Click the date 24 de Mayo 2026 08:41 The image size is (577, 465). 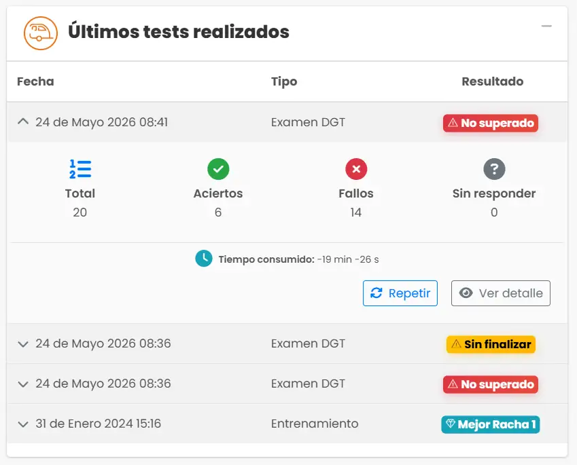pyautogui.click(x=101, y=122)
